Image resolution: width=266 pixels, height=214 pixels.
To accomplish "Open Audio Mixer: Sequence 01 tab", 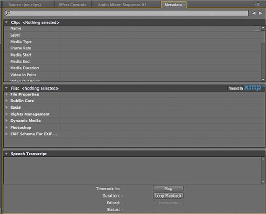I will click(122, 5).
